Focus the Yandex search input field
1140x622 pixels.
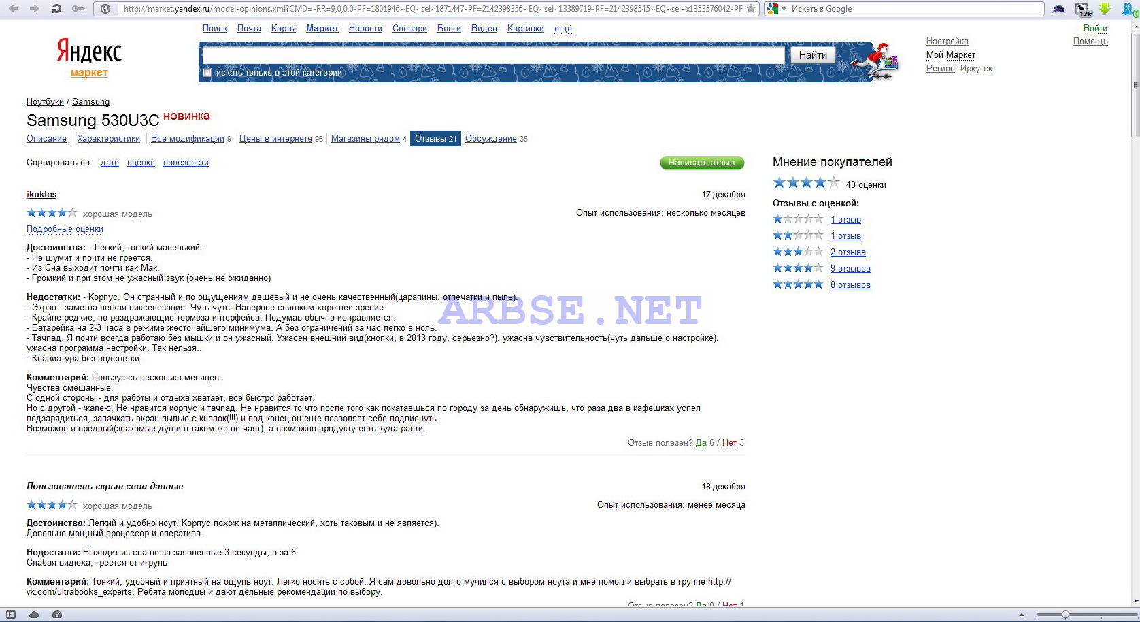tap(494, 55)
